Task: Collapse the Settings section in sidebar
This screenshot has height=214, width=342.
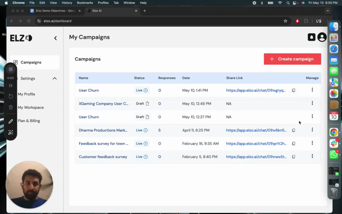Action: point(55,79)
